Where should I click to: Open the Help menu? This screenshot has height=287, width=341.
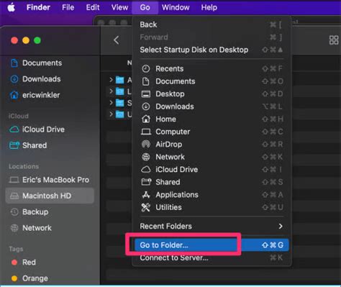[209, 7]
